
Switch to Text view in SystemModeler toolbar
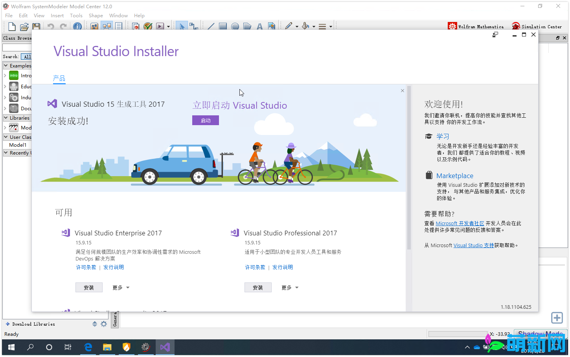[x=119, y=26]
